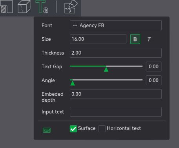This screenshot has width=179, height=148.
Task: Toggle the Bold B button
Action: tap(135, 39)
